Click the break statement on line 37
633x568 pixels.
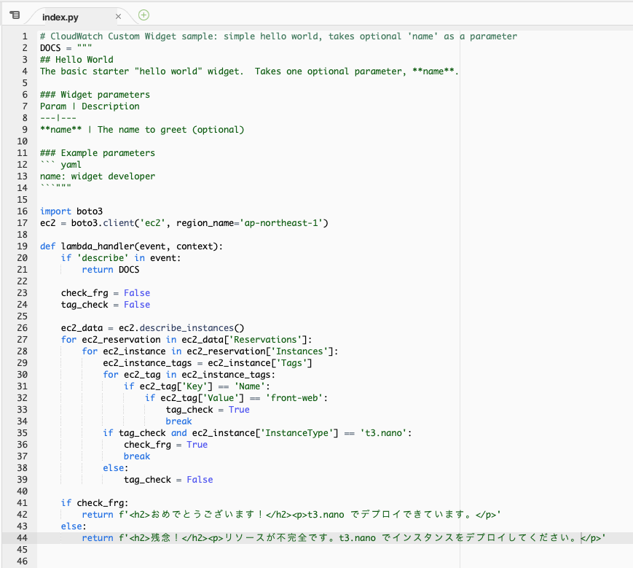[135, 456]
